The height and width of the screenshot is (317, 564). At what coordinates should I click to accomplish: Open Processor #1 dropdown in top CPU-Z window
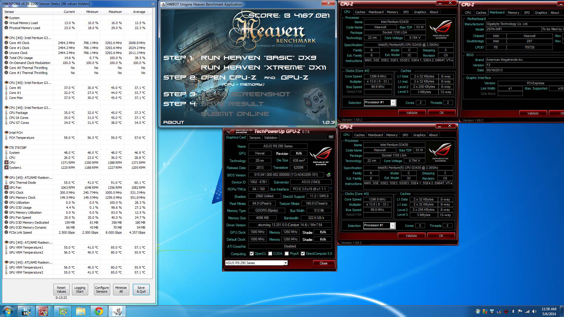pos(393,102)
